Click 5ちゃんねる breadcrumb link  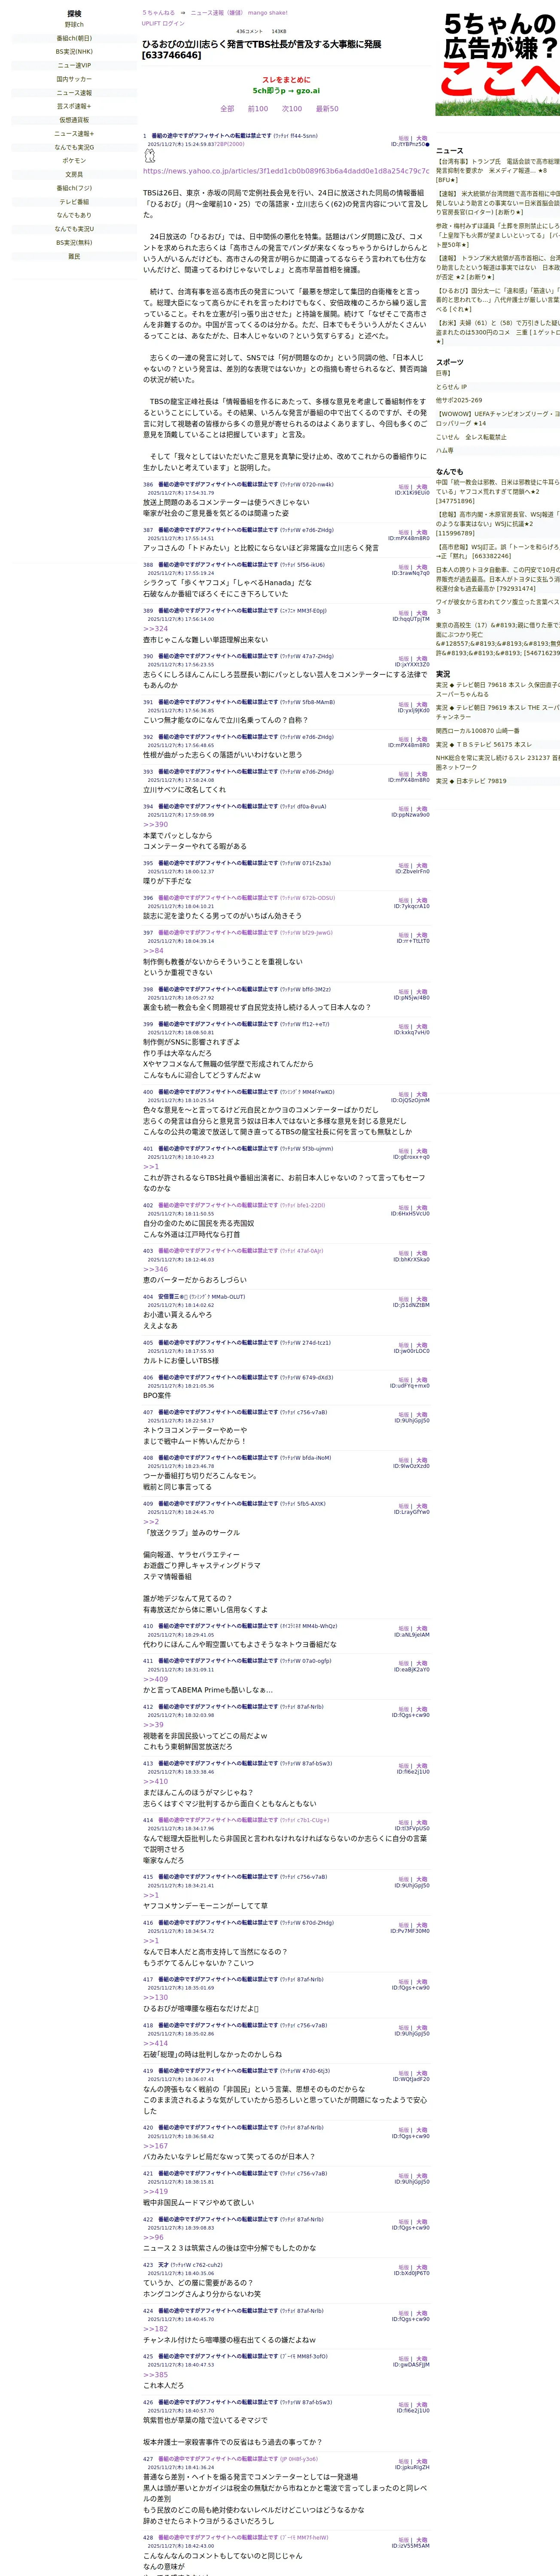pyautogui.click(x=158, y=13)
